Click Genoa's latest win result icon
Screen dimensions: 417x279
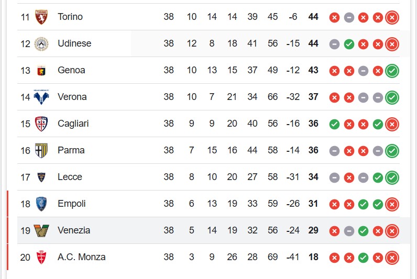coord(392,71)
